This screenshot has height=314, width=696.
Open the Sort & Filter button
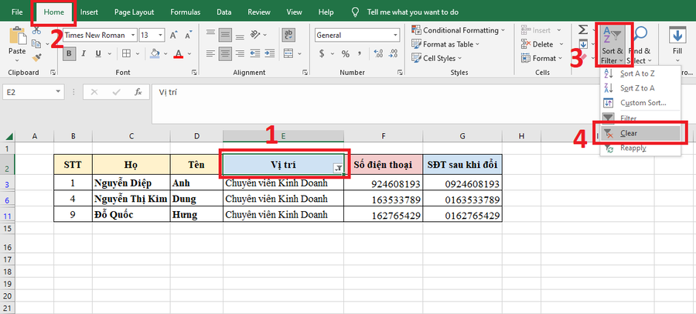click(x=612, y=46)
